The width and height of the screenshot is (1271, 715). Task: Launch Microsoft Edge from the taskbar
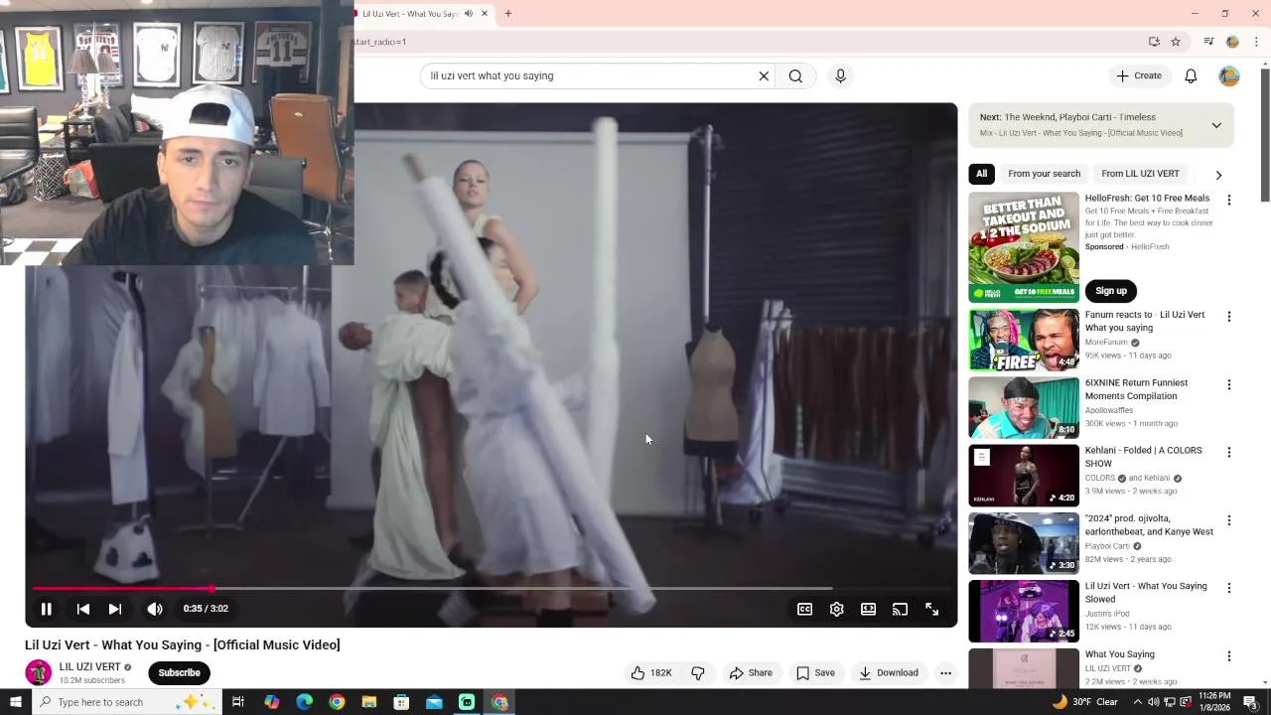[304, 702]
